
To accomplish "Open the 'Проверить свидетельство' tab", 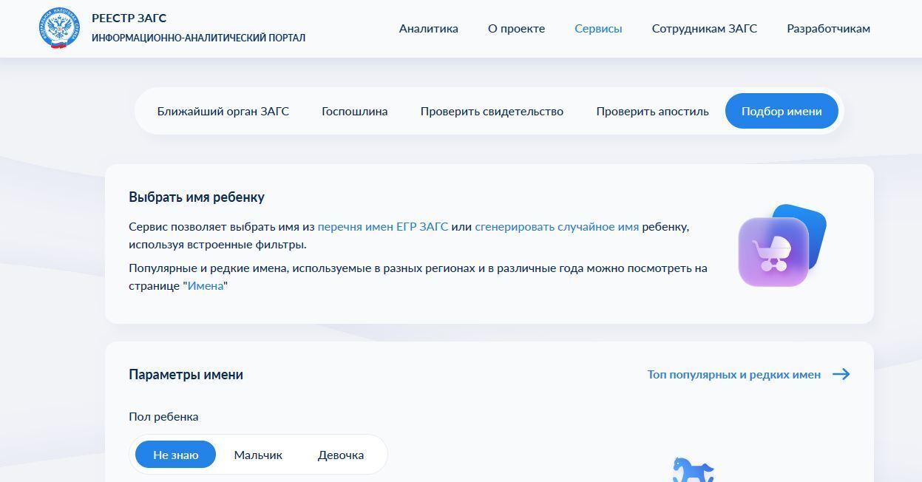I will [x=492, y=112].
